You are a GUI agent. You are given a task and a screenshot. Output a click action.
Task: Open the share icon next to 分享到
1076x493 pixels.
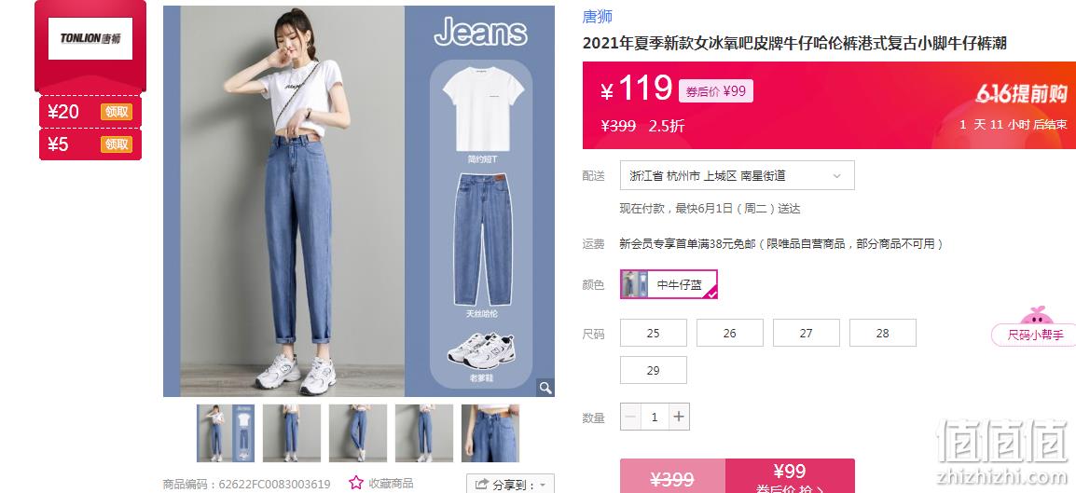click(482, 484)
